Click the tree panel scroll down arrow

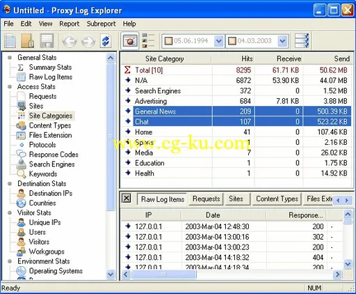pyautogui.click(x=111, y=274)
